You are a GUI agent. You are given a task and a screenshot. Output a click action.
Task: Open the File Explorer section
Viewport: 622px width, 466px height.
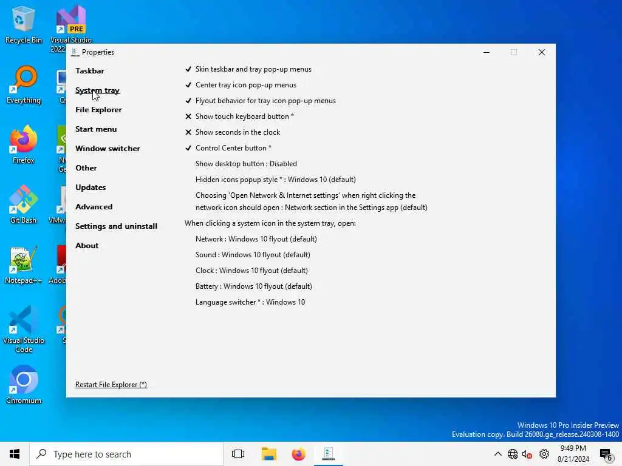pos(99,110)
